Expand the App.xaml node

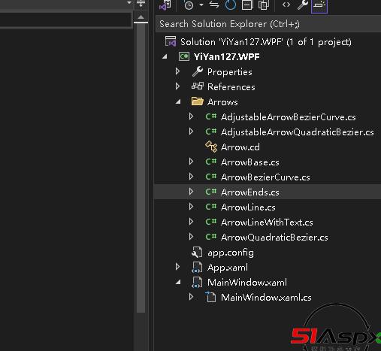(177, 267)
